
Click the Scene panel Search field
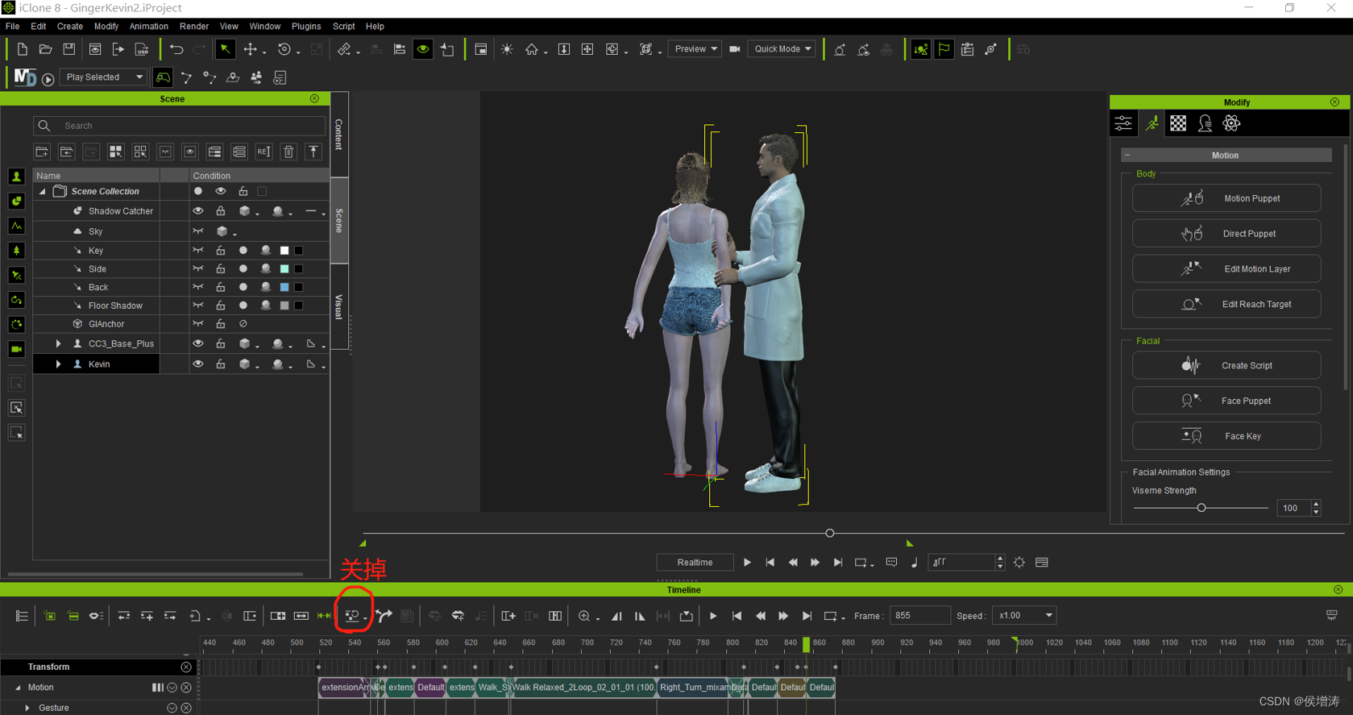pos(180,126)
